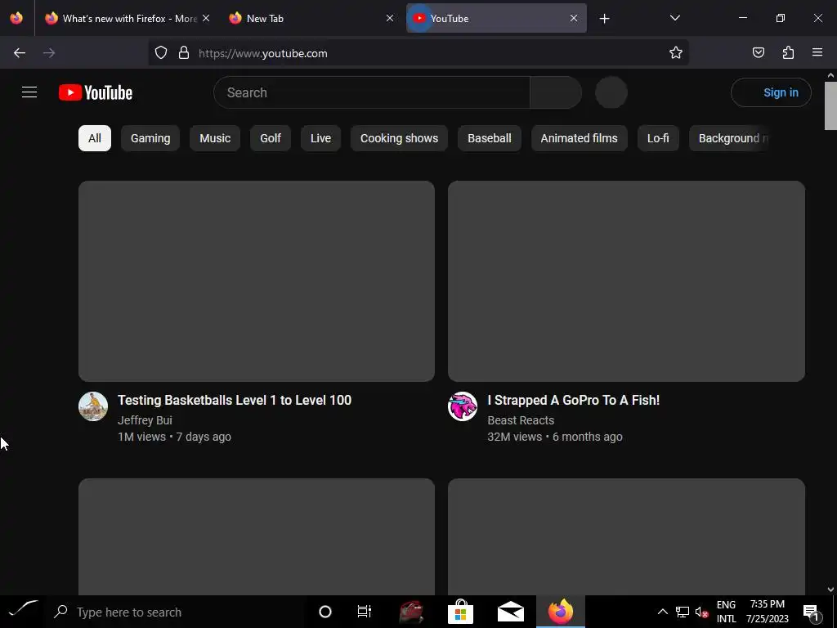Open the YouTube hamburger guide menu

tap(29, 92)
